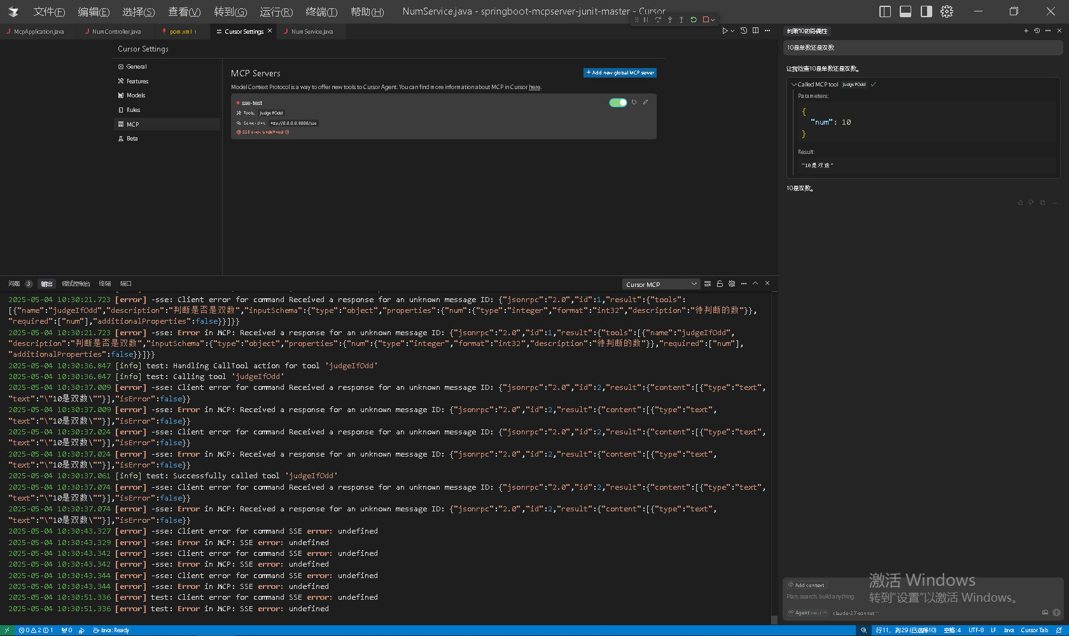This screenshot has width=1069, height=636.
Task: Toggle the AI pane layout icon
Action: point(926,11)
